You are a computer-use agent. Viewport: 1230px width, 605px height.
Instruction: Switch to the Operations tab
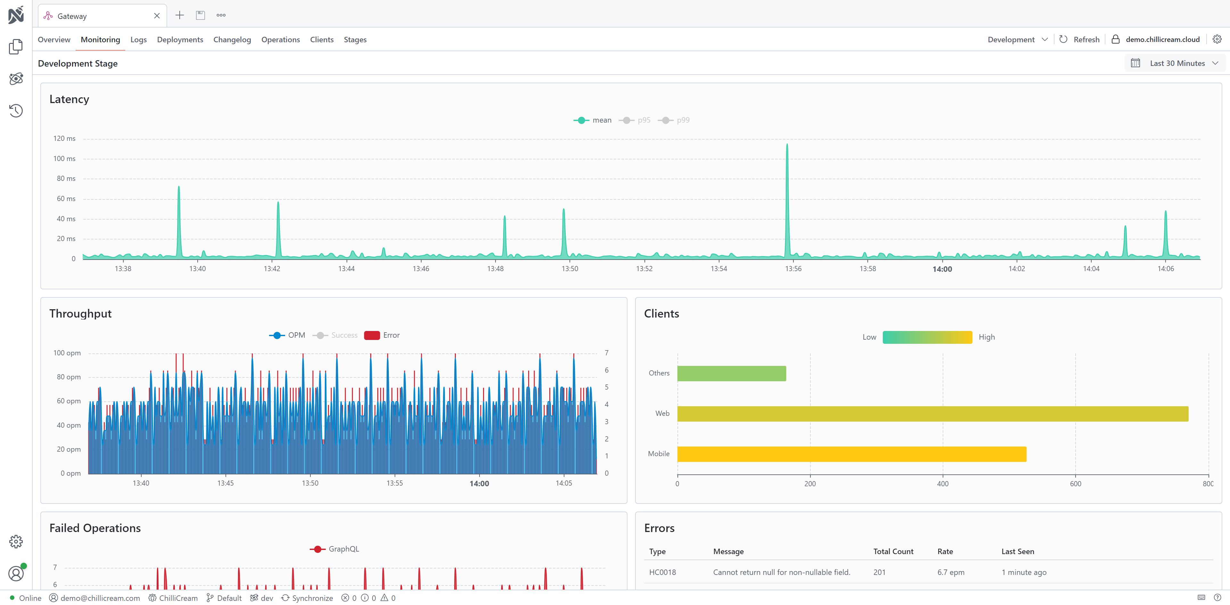280,40
